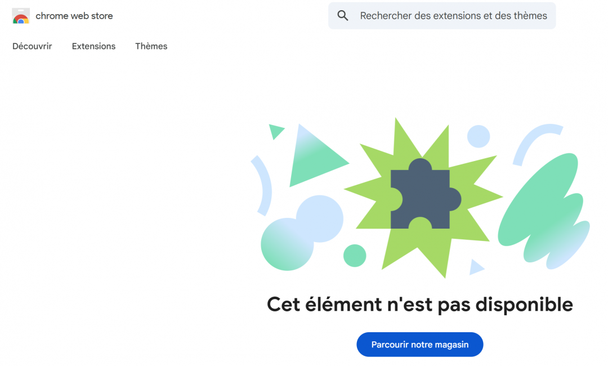Open the Extensions tab

click(93, 46)
